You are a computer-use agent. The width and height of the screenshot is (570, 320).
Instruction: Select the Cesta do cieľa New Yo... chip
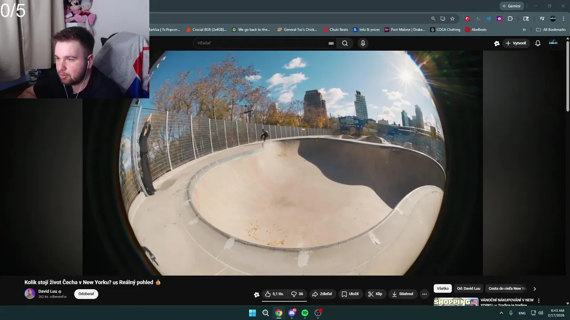(507, 288)
